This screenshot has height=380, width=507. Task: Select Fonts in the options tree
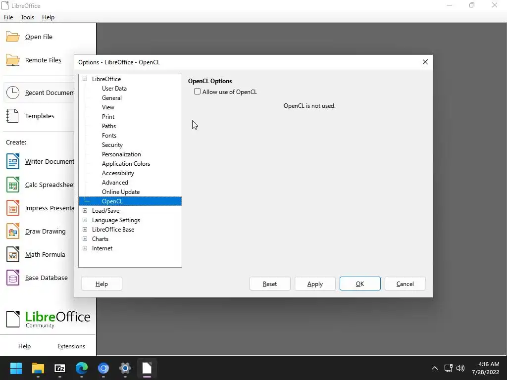(x=109, y=136)
